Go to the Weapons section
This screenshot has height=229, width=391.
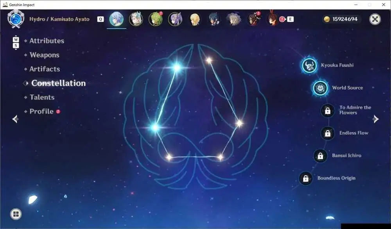[45, 55]
